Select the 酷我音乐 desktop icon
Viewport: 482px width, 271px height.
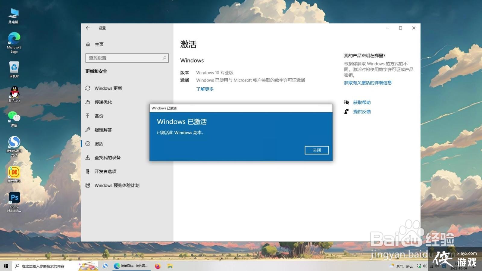click(x=14, y=175)
